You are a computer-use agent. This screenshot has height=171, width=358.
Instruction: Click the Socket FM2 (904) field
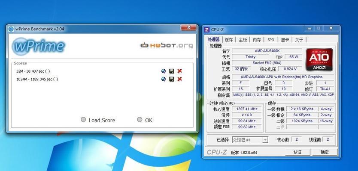click(x=267, y=63)
